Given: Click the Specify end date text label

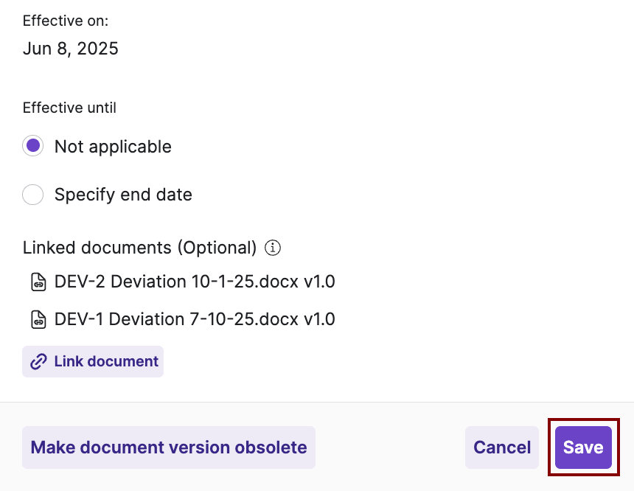Looking at the screenshot, I should (x=122, y=195).
